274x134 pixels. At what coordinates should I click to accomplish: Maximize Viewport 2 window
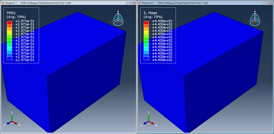268,3
